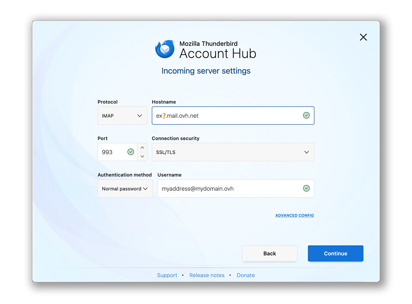Close the Account Hub dialog

(363, 37)
